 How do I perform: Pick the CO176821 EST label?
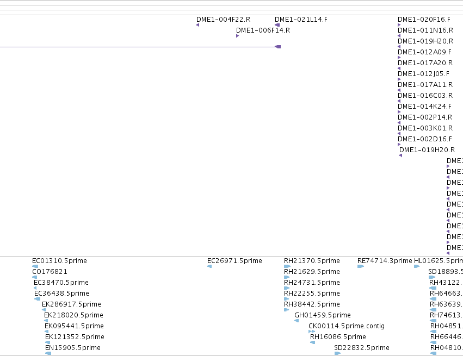pos(50,272)
